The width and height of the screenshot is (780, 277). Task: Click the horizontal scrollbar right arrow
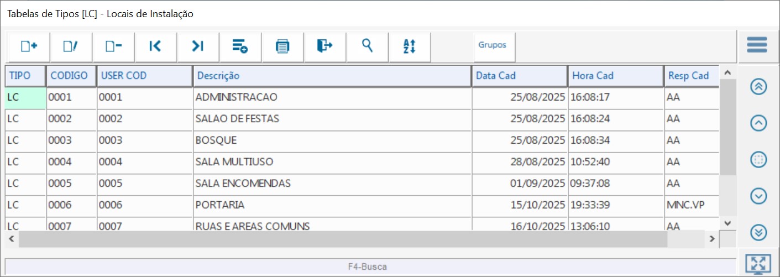tap(713, 239)
